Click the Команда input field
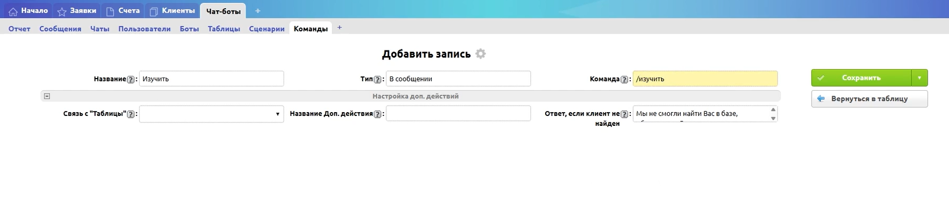The height and width of the screenshot is (216, 949). tap(705, 79)
